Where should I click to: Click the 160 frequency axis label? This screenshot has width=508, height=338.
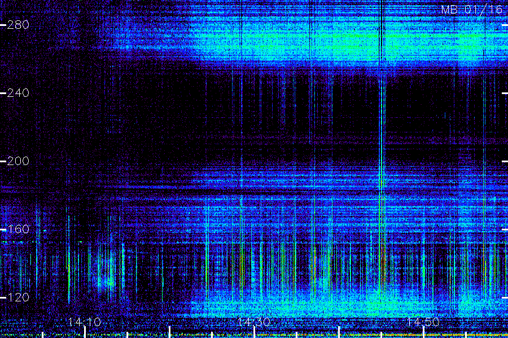pos(18,229)
